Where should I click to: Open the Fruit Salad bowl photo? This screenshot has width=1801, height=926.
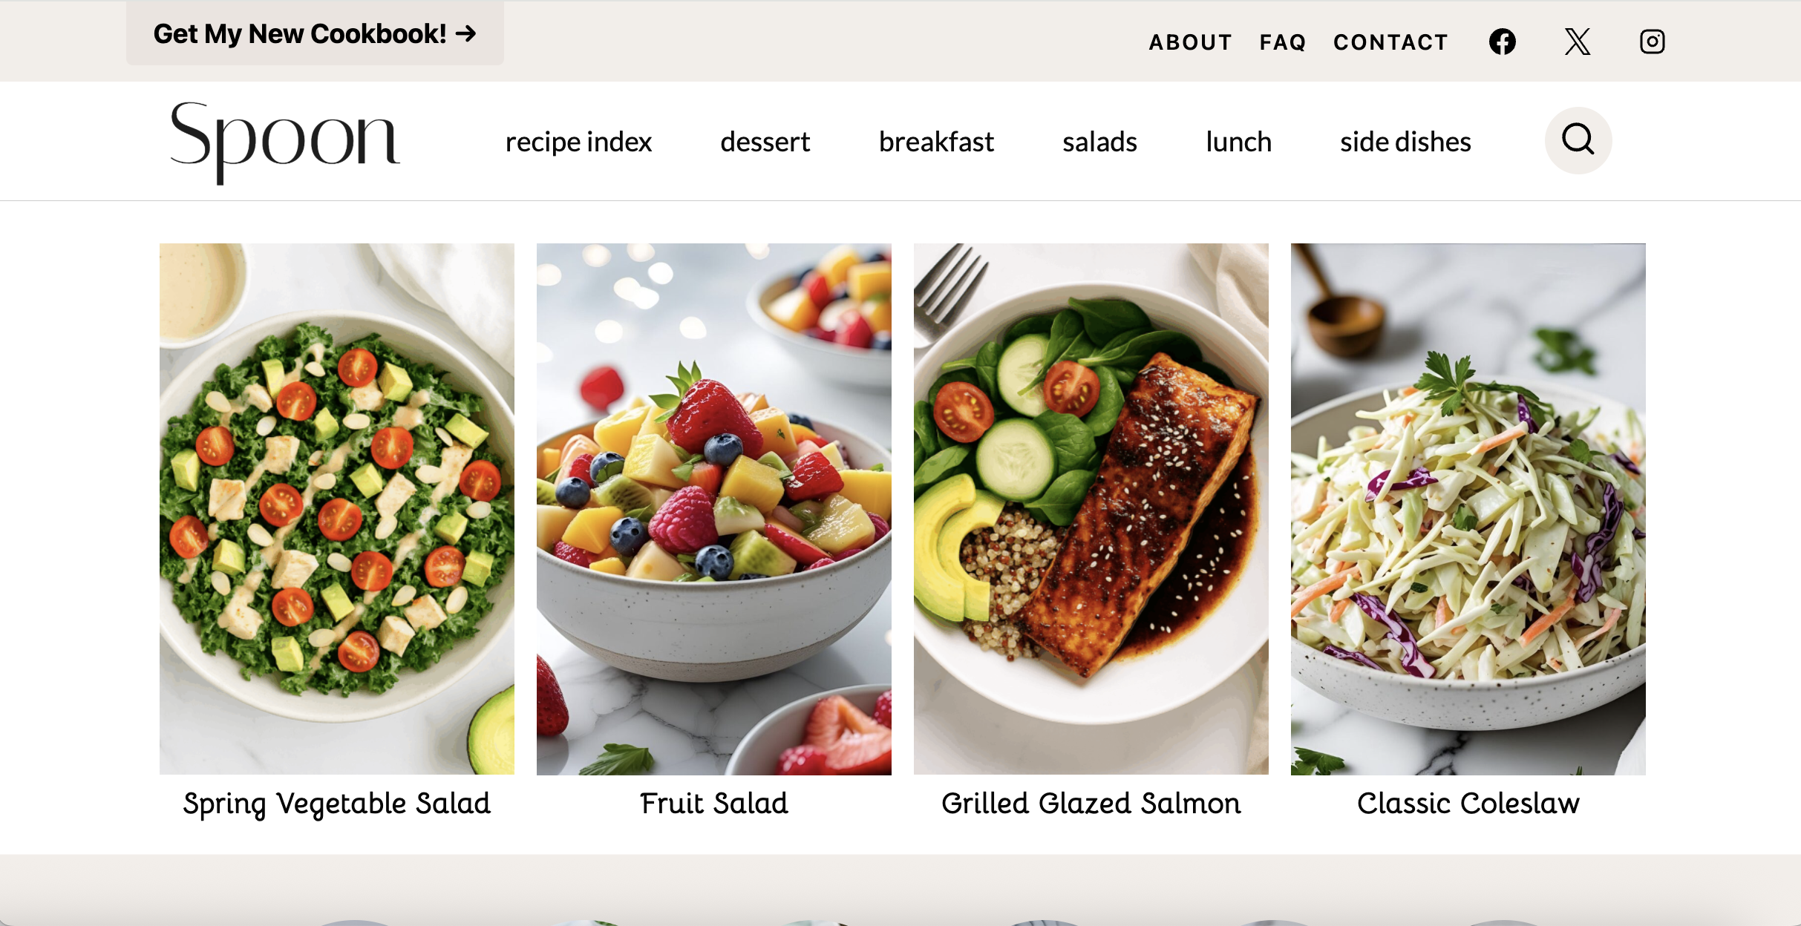point(714,509)
